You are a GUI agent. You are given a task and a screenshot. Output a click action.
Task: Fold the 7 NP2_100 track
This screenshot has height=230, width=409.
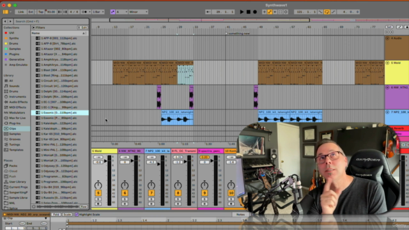coord(387,112)
